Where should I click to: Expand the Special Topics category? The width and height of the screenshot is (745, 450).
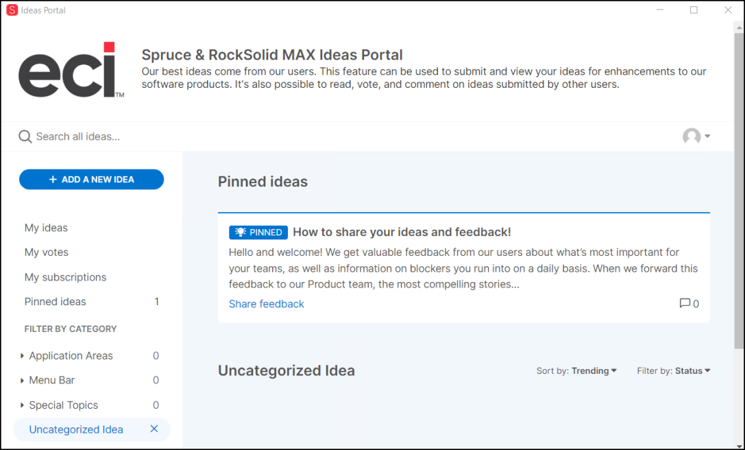[x=22, y=405]
